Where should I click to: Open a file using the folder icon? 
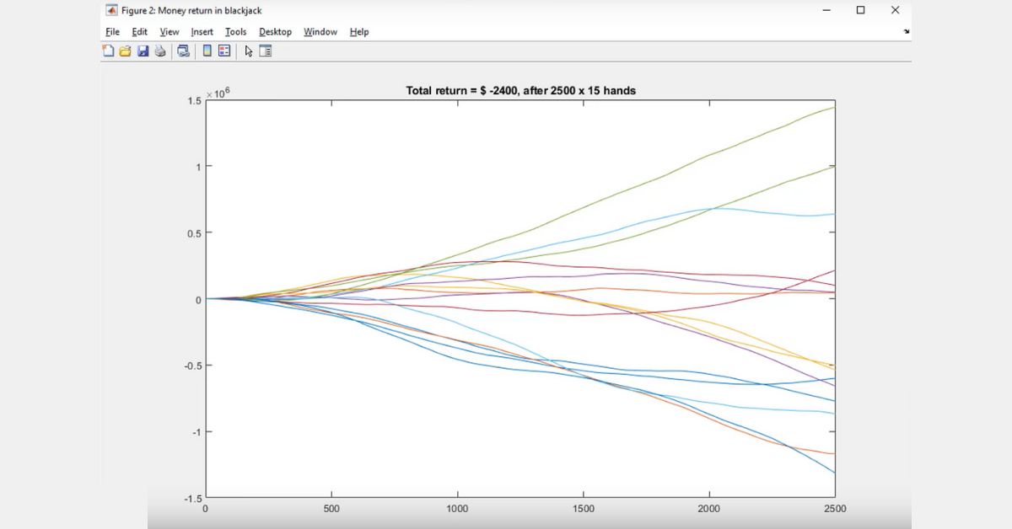[x=125, y=51]
